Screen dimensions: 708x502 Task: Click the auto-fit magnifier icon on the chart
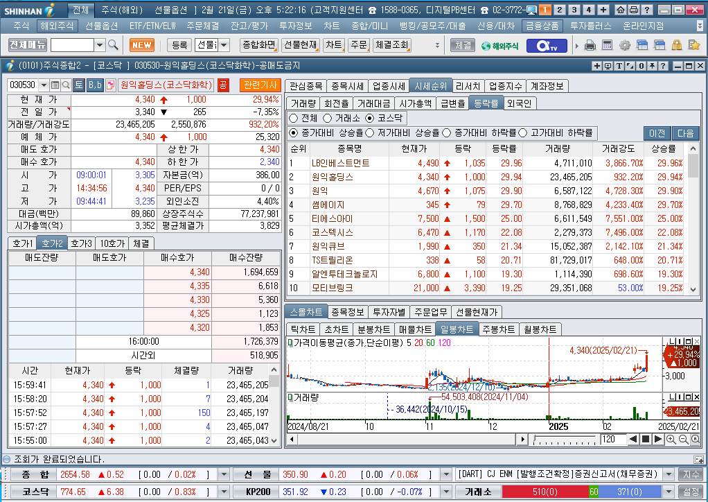[x=696, y=439]
